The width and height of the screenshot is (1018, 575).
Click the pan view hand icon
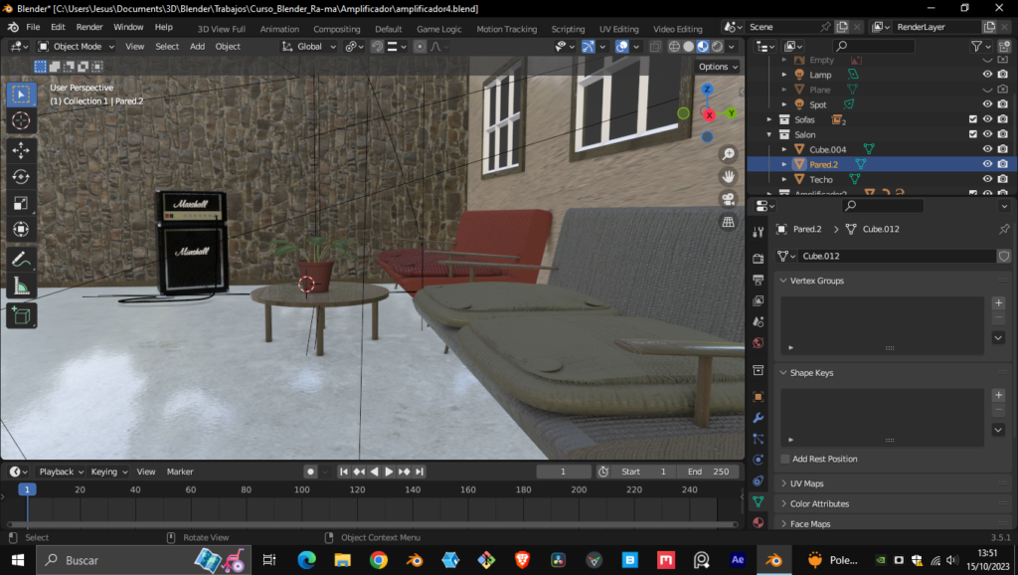click(729, 177)
